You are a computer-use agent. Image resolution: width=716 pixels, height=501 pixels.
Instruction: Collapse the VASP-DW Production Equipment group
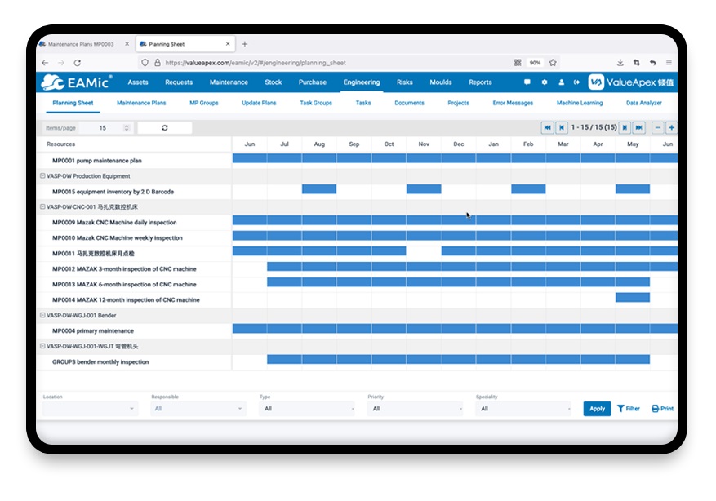click(42, 176)
